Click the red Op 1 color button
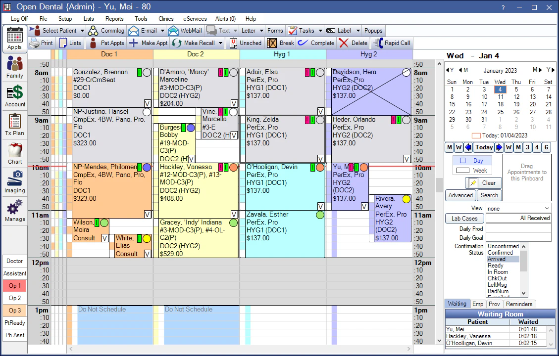 15,286
